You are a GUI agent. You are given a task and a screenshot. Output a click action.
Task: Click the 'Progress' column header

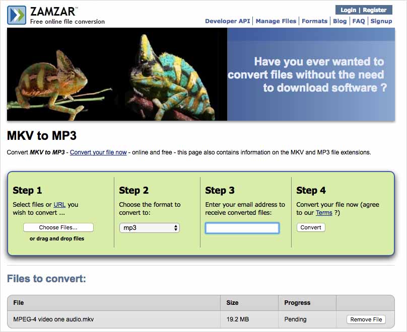[x=297, y=302]
